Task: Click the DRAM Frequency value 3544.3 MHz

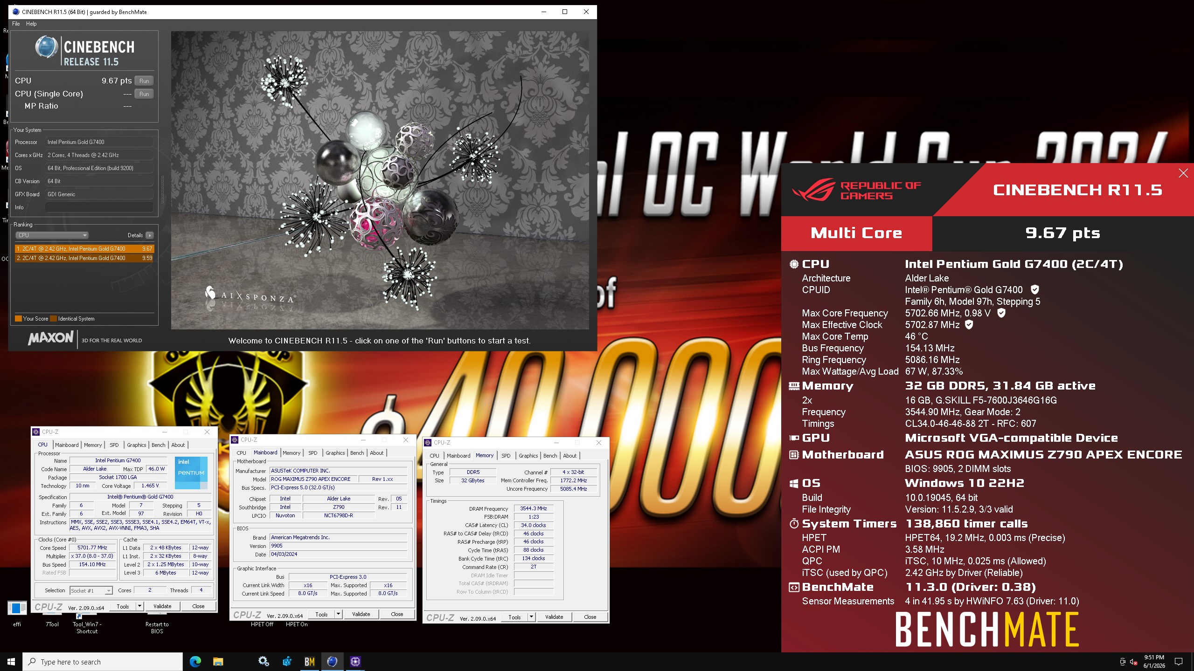Action: 534,508
